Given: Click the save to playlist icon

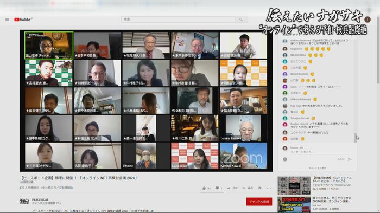Looking at the screenshot, I should [x=244, y=188].
